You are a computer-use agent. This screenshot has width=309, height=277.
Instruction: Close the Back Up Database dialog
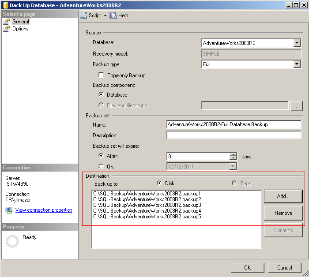pos(304,5)
